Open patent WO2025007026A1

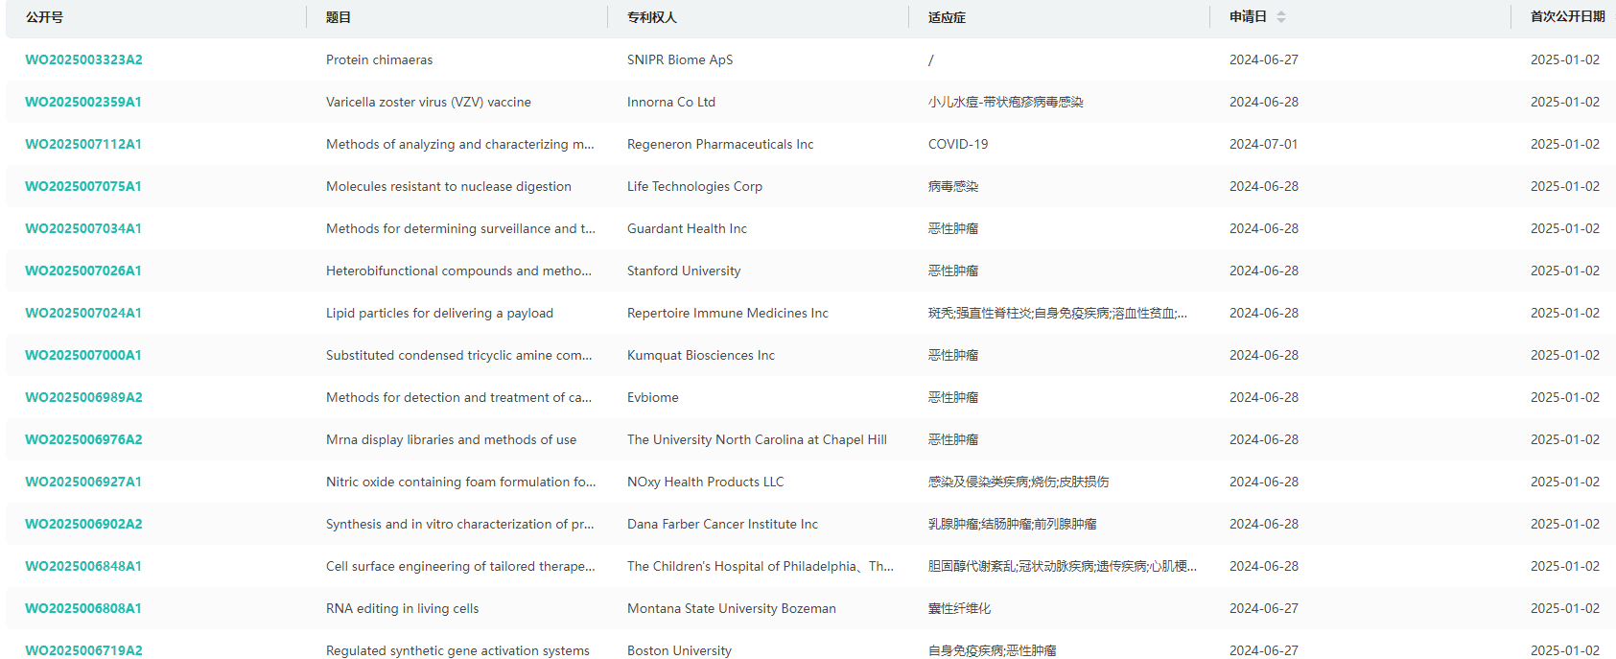(x=83, y=271)
